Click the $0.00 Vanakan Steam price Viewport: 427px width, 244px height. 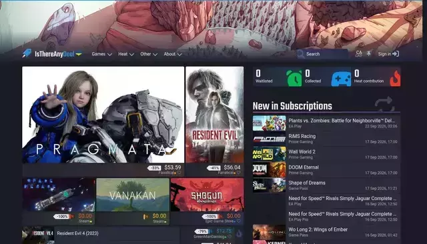(x=159, y=216)
